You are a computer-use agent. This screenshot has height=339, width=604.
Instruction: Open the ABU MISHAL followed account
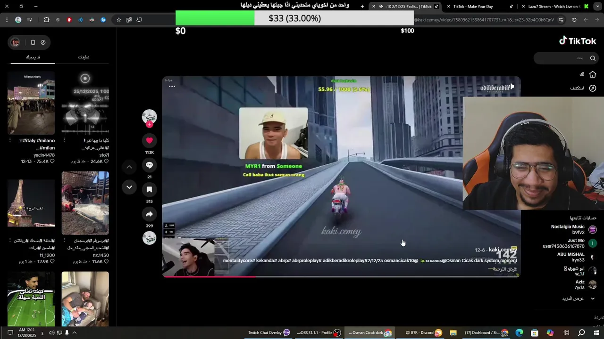tap(577, 257)
